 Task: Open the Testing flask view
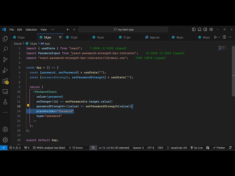[x=5, y=102]
